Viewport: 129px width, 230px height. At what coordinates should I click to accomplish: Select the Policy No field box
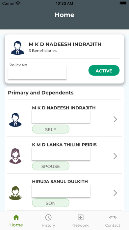click(37, 73)
